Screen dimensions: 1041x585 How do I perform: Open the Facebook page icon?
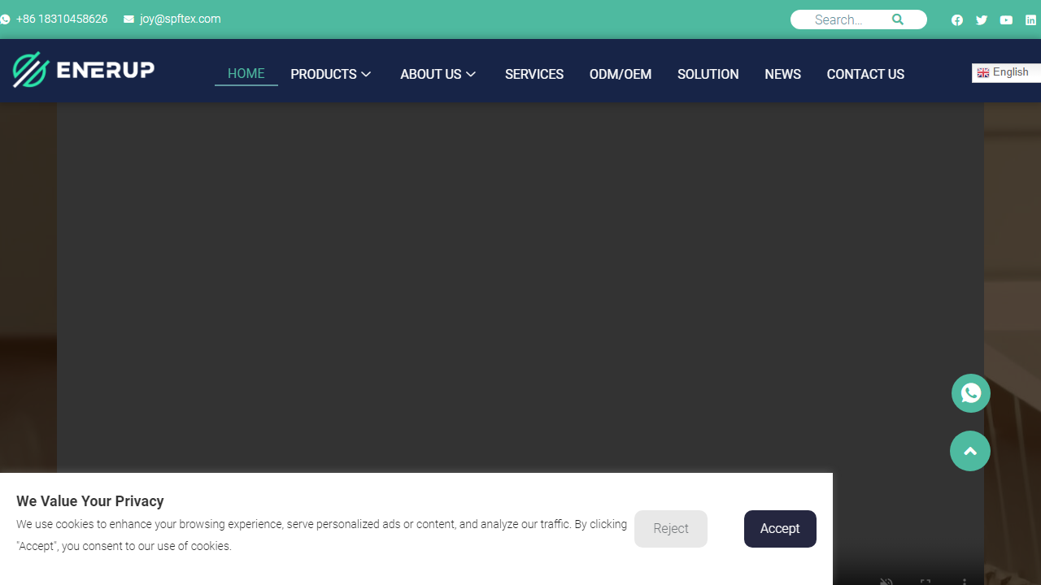[x=957, y=20]
